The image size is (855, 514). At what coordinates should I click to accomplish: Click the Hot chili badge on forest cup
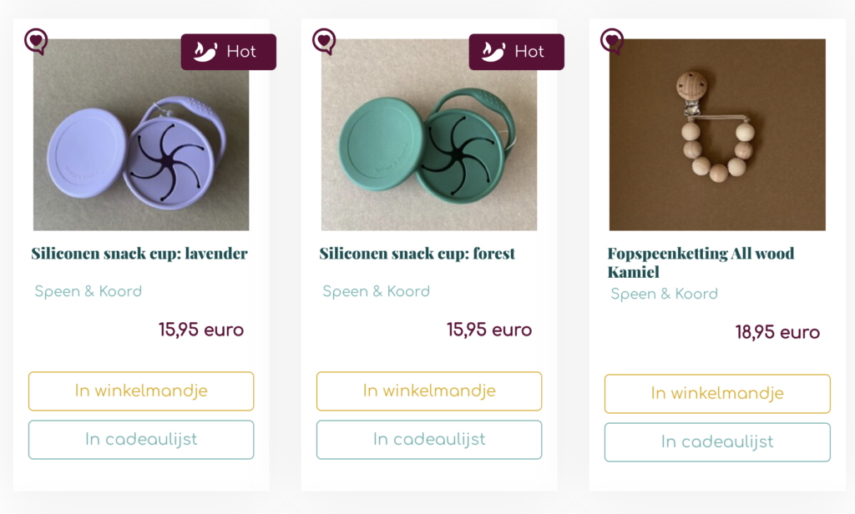click(x=516, y=52)
